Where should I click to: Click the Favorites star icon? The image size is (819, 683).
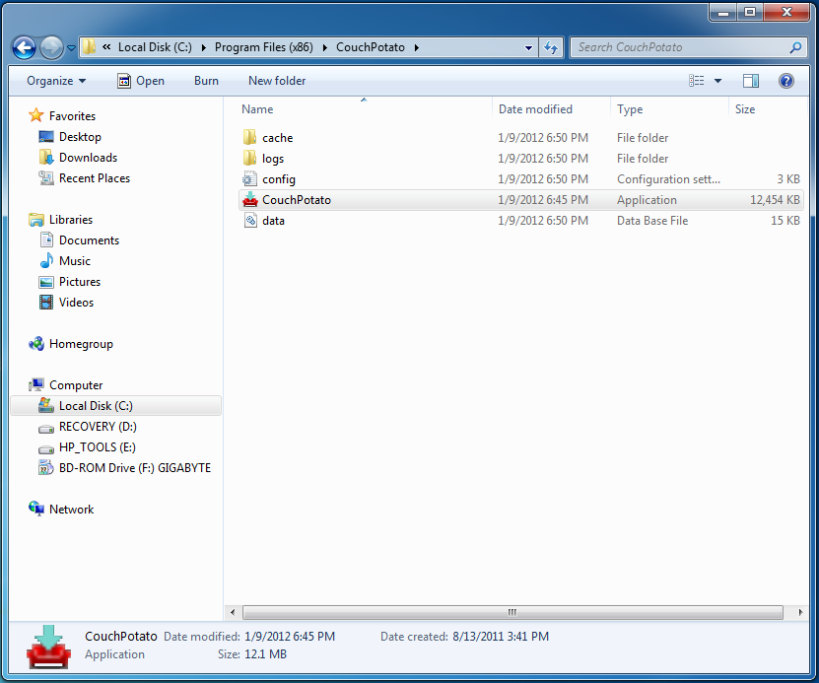coord(36,115)
